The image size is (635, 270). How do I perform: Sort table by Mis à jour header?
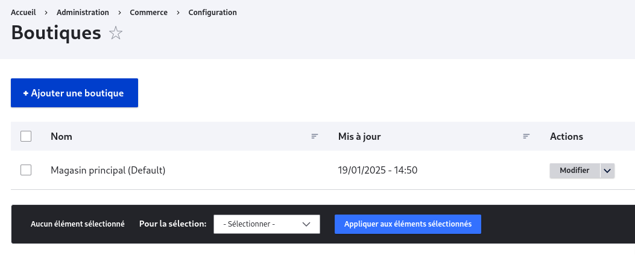359,136
